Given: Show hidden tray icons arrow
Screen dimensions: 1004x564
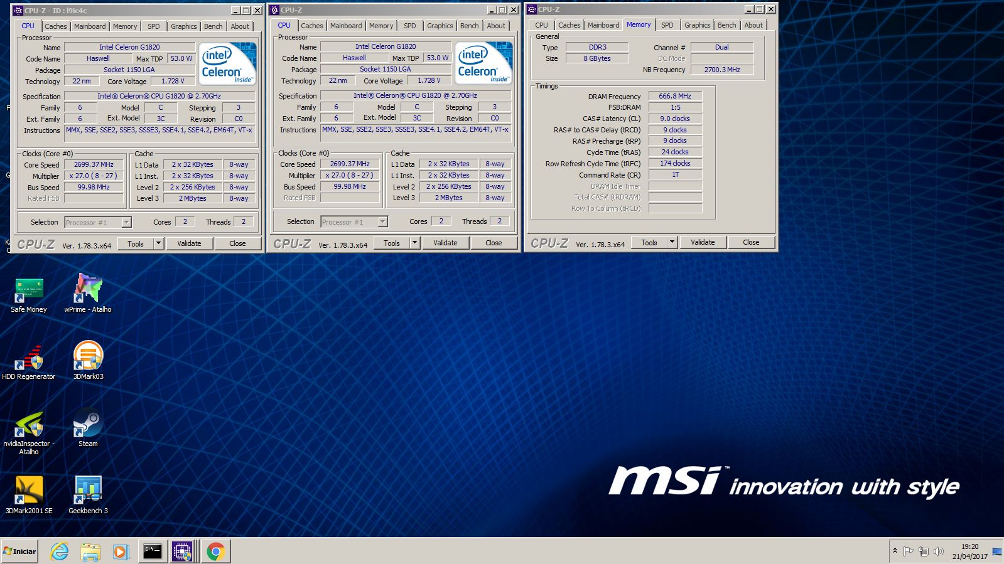Looking at the screenshot, I should pyautogui.click(x=895, y=551).
